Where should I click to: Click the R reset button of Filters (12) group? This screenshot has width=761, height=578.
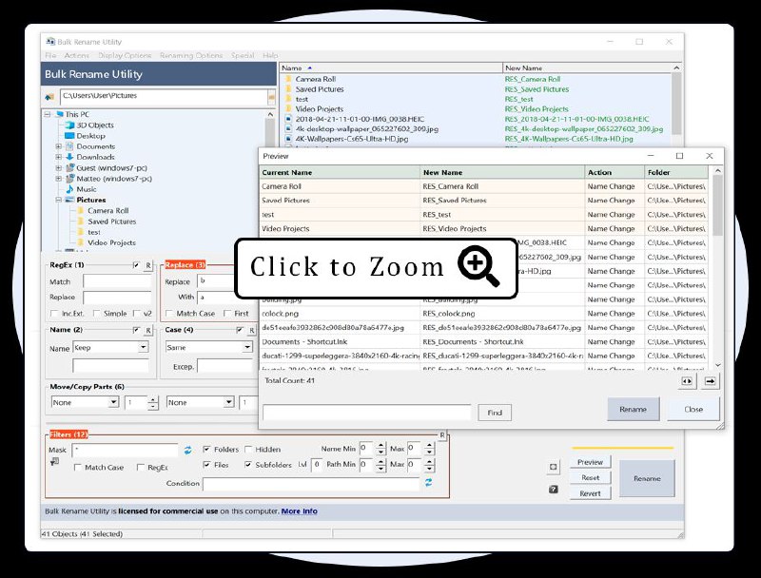442,435
